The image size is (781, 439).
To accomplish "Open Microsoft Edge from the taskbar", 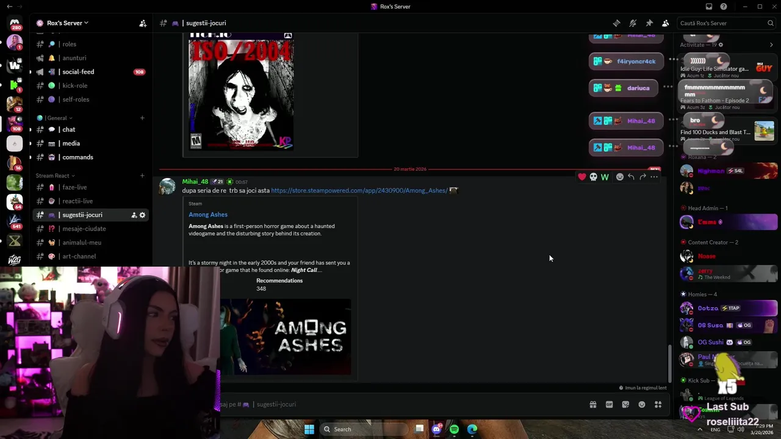I will (472, 429).
